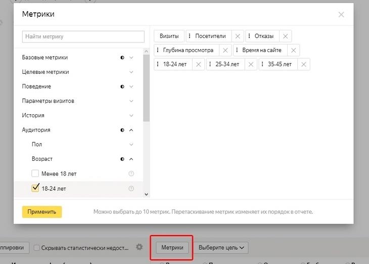Uncheck the 18-24 лет checkbox
Viewport: 369px width, 264px height.
[35, 188]
